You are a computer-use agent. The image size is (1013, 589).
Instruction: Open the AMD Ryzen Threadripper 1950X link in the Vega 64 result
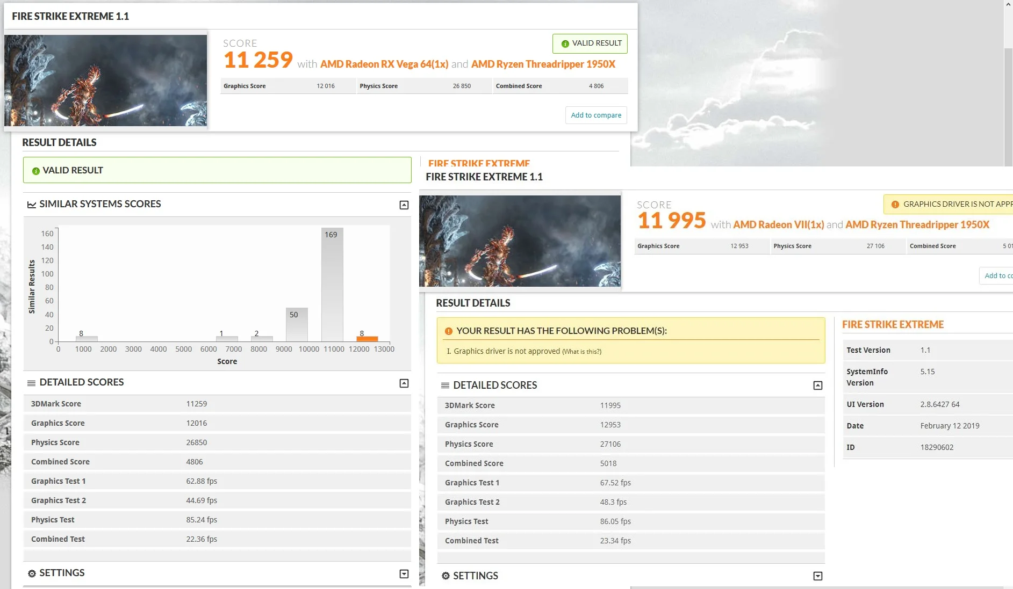point(543,64)
